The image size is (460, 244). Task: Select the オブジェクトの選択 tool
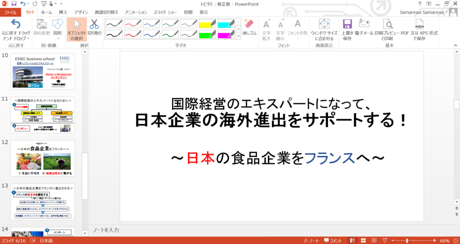click(76, 30)
